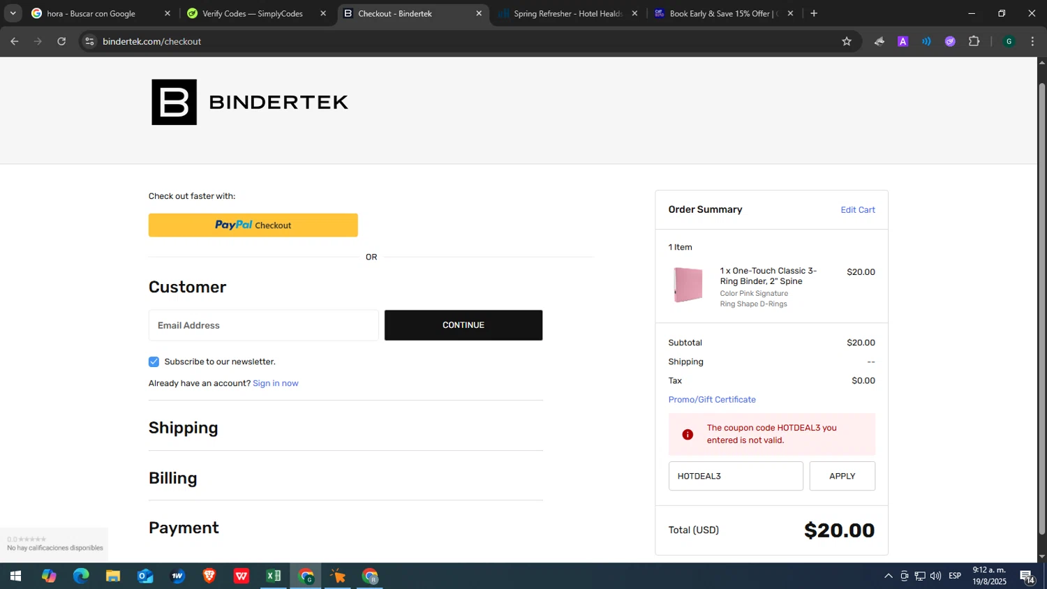Open Copilot from the taskbar
Image resolution: width=1047 pixels, height=589 pixels.
coord(49,576)
